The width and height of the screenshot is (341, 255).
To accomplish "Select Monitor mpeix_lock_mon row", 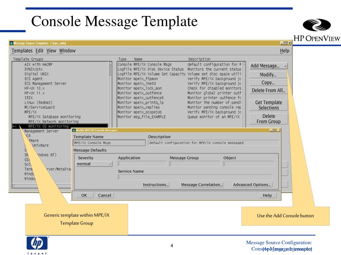I will click(x=179, y=88).
